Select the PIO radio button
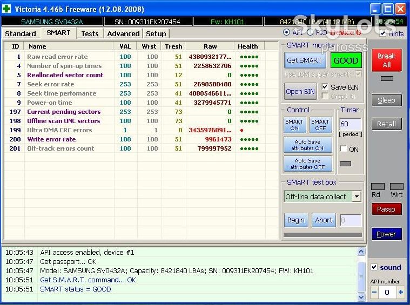410x305 pixels. click(310, 32)
